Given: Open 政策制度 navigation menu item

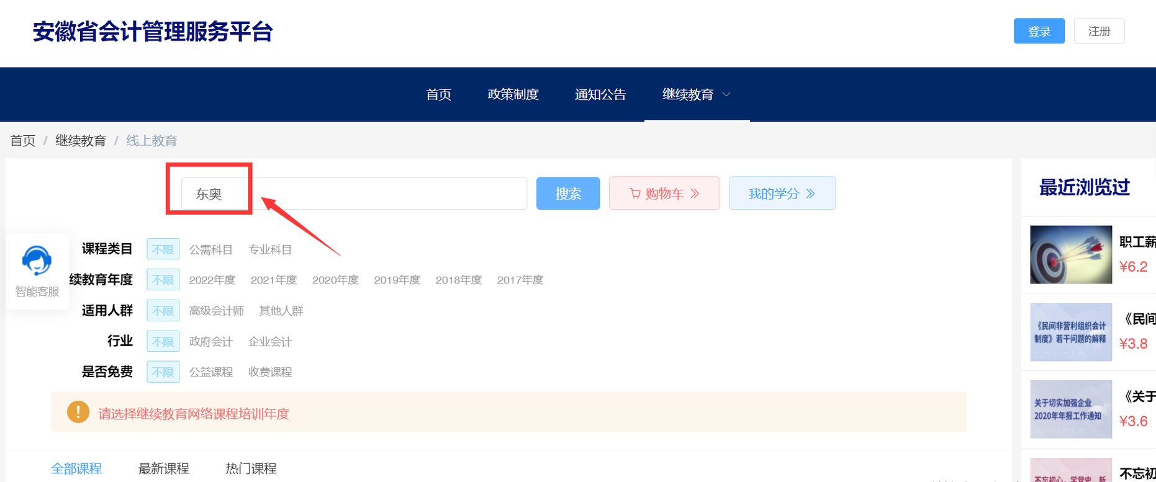Looking at the screenshot, I should point(513,94).
